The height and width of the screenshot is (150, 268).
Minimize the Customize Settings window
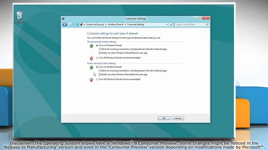[x=195, y=18]
